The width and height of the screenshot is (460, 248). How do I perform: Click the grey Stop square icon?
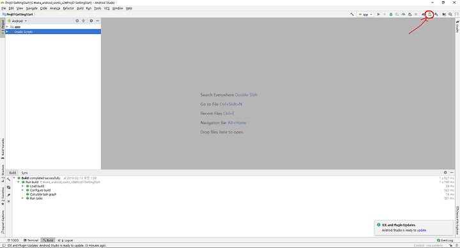click(416, 15)
